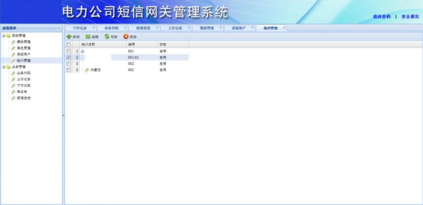Viewport: 423px width, 205px height.
Task: Open 黑名单 in the sidebar menu
Action: (22, 92)
